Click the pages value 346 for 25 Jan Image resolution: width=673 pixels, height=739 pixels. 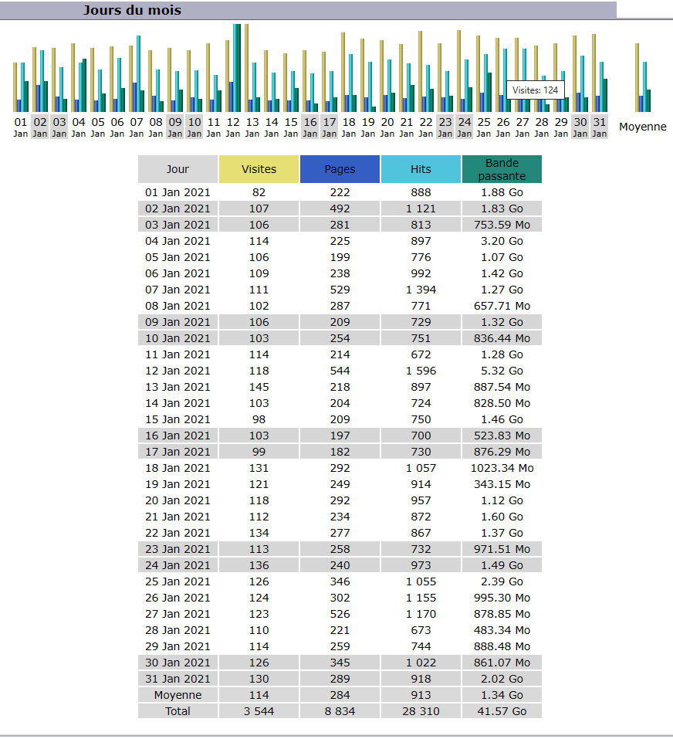point(340,581)
